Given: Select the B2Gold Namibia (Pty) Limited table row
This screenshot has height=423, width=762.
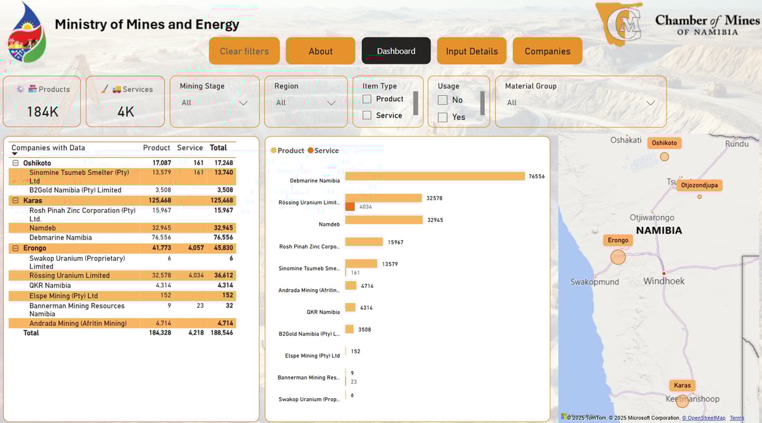Looking at the screenshot, I should [x=123, y=190].
